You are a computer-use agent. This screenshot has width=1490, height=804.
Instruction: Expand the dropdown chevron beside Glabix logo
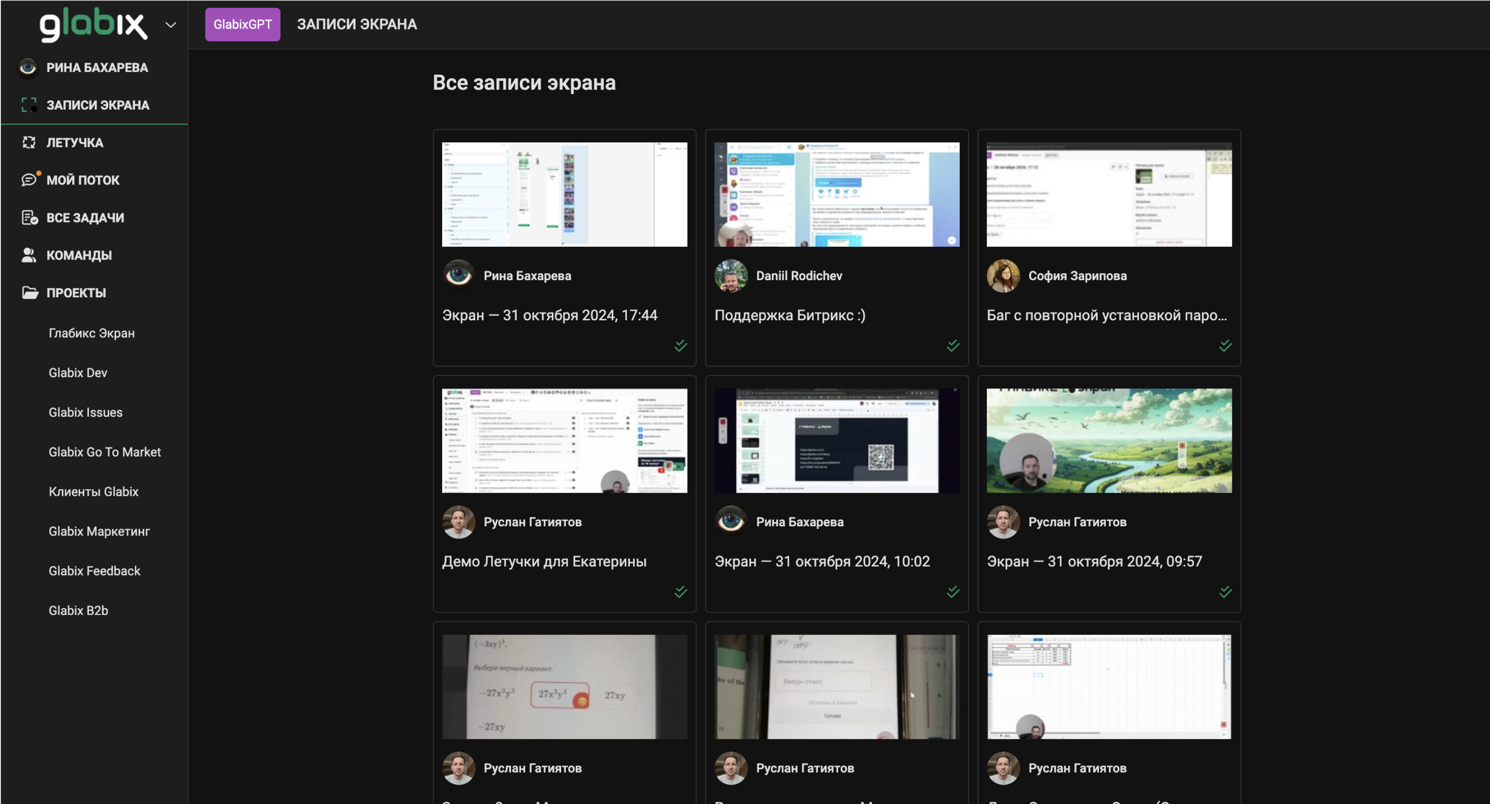(170, 25)
